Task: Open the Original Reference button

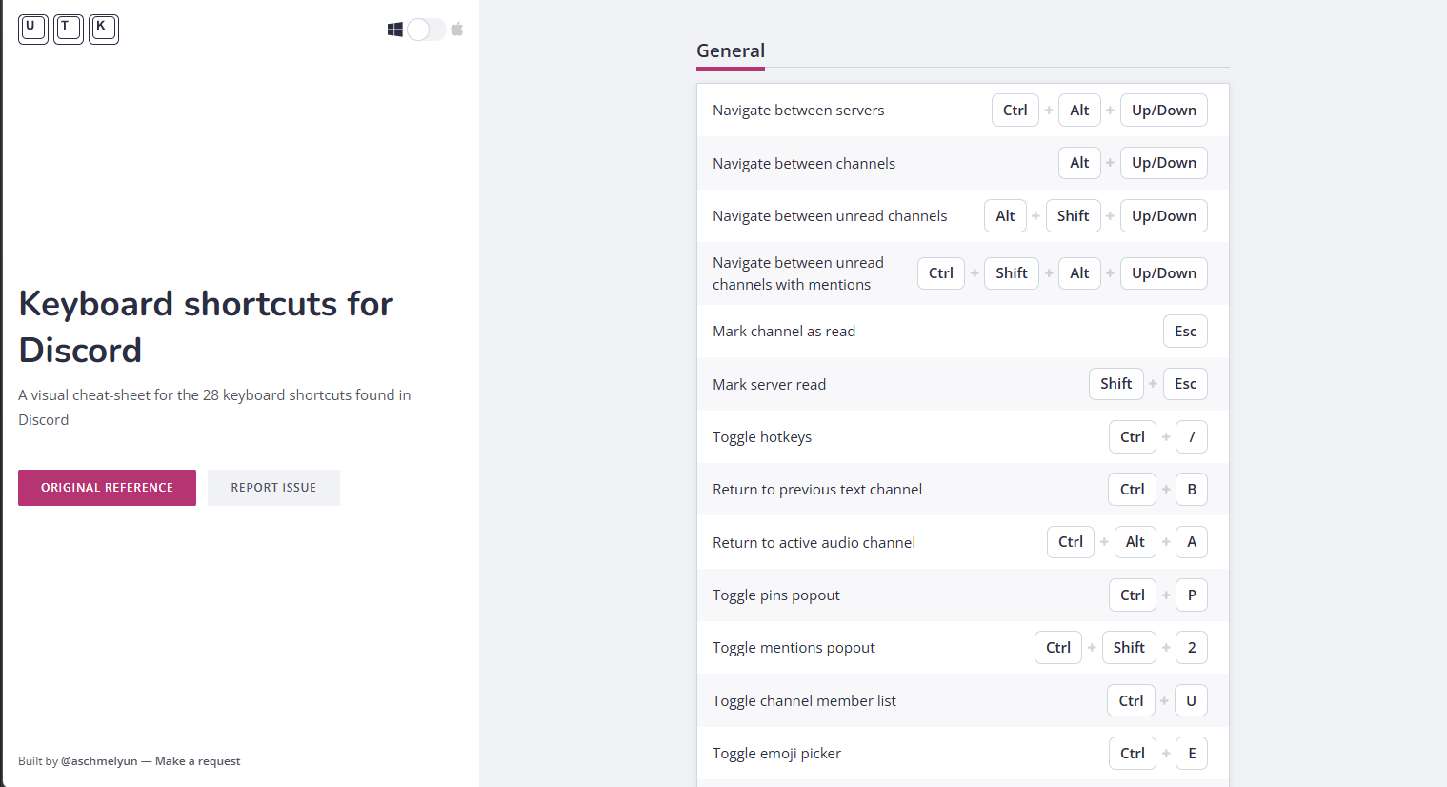Action: click(107, 488)
